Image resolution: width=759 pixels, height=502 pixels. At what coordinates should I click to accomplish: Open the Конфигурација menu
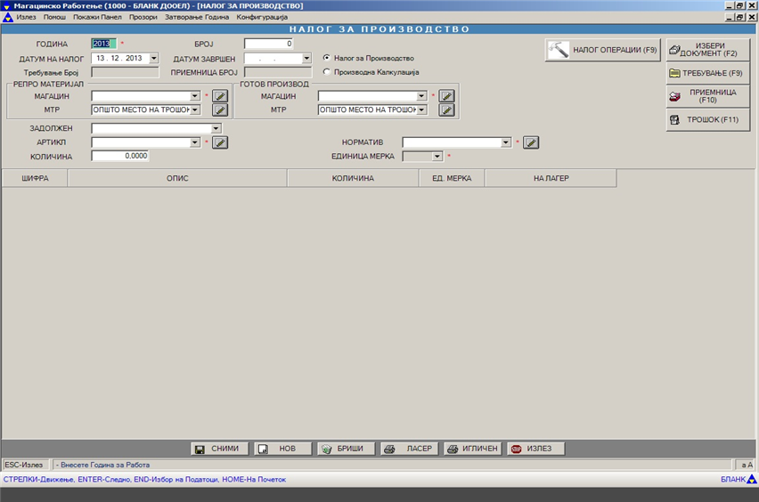tap(262, 17)
